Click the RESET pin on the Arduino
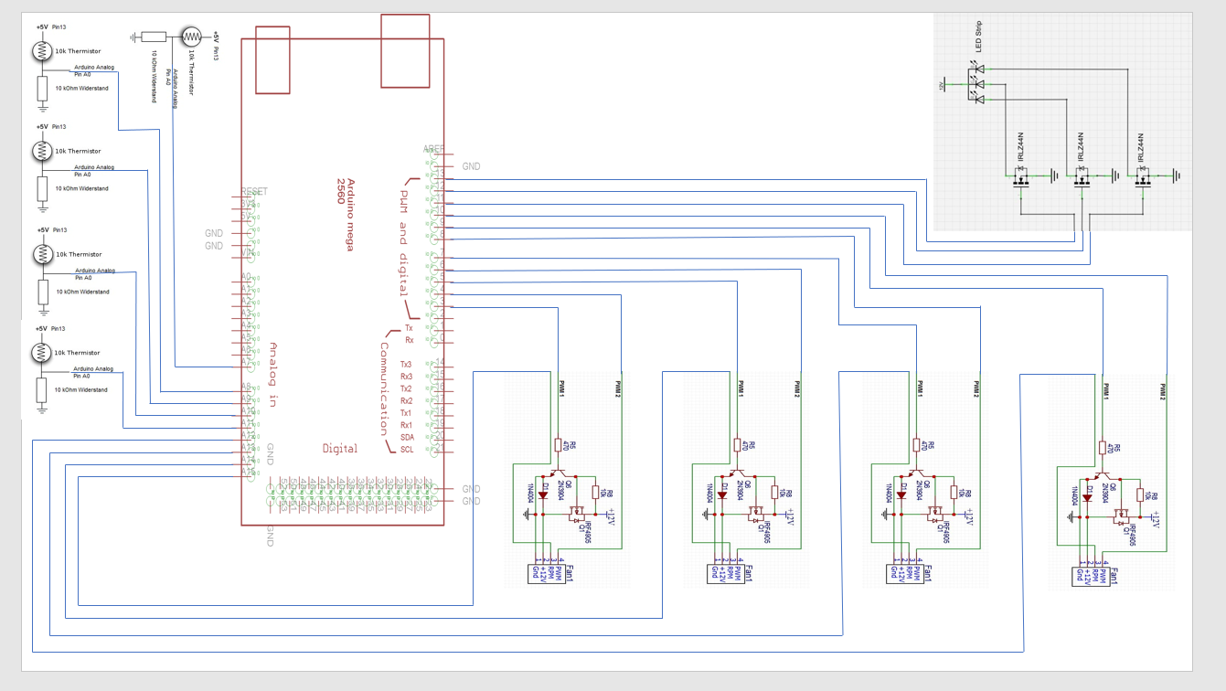The image size is (1226, 691). (253, 192)
